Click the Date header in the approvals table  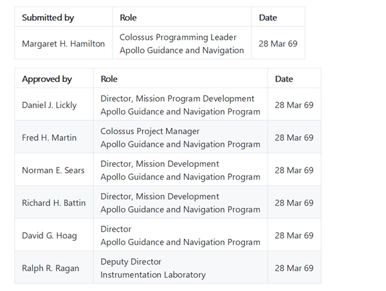(x=284, y=79)
